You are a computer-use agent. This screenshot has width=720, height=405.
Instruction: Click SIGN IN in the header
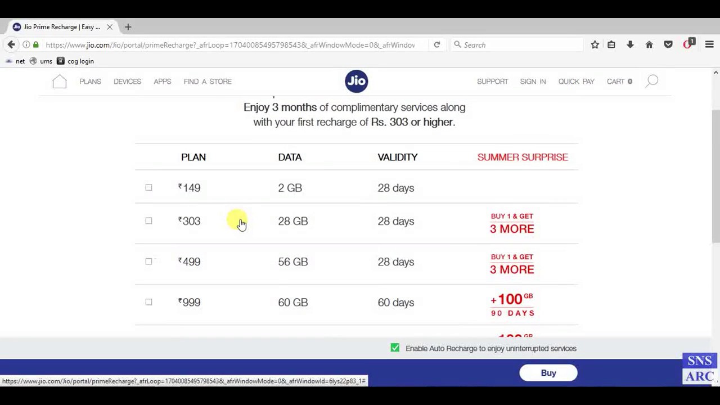[x=533, y=82]
